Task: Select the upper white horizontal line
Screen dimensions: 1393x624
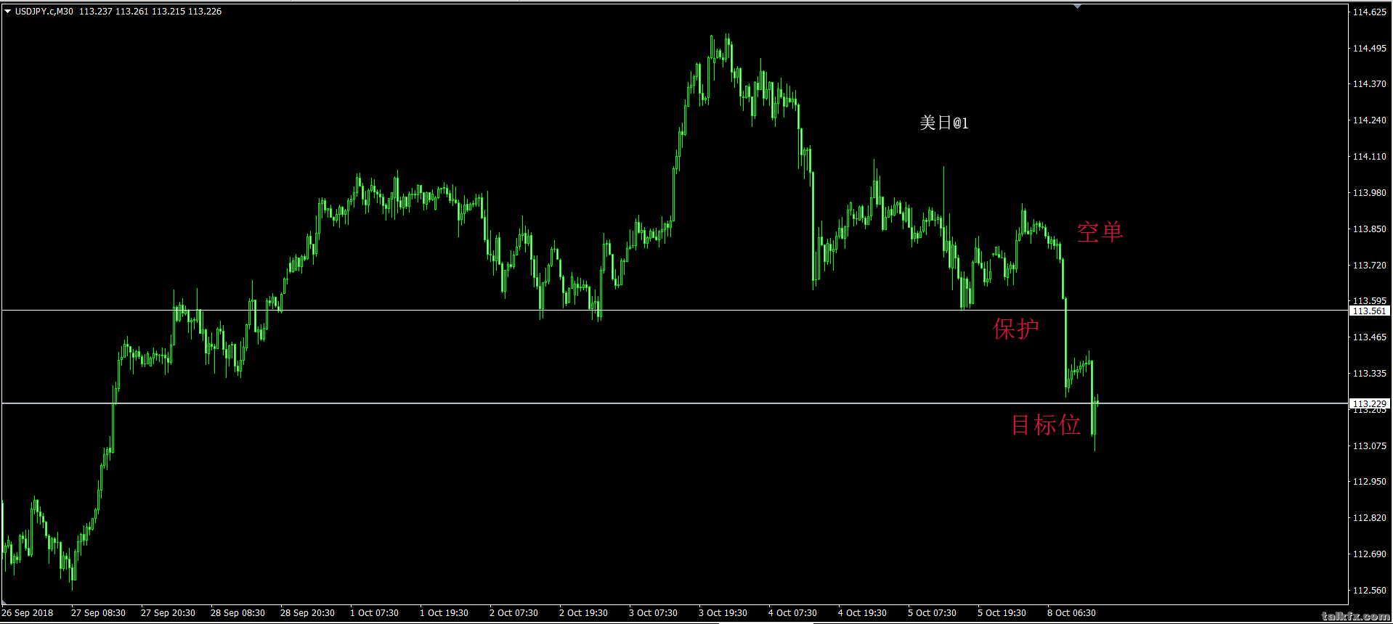Action: coord(674,311)
